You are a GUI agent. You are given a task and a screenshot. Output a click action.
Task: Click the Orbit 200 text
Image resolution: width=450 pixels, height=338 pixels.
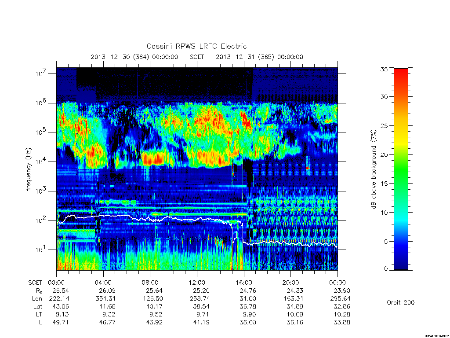(x=401, y=302)
